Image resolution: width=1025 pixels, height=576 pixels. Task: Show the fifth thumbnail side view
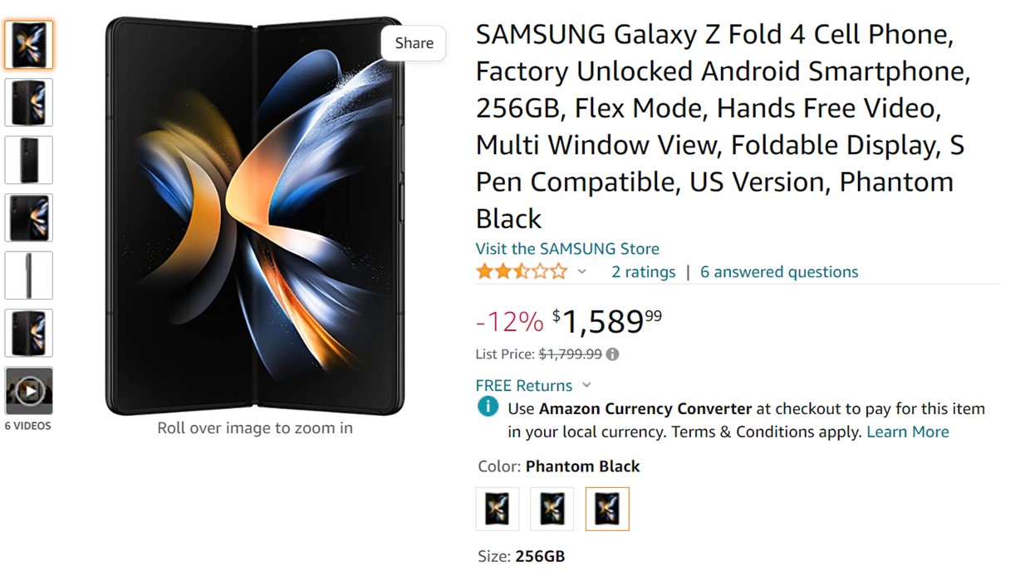pos(29,275)
